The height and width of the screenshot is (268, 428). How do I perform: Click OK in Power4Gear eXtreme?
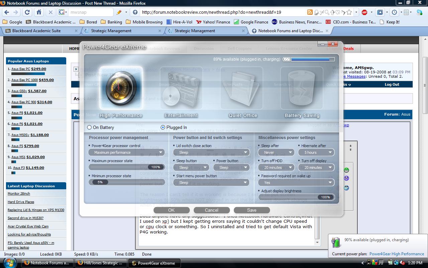(172, 210)
